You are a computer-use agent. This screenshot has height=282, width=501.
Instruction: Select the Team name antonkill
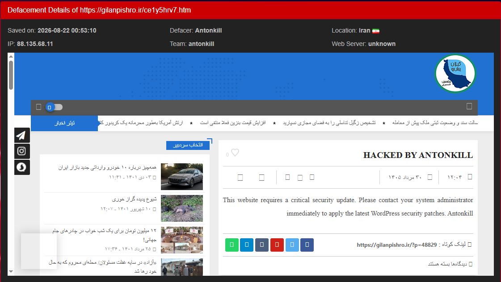(201, 44)
